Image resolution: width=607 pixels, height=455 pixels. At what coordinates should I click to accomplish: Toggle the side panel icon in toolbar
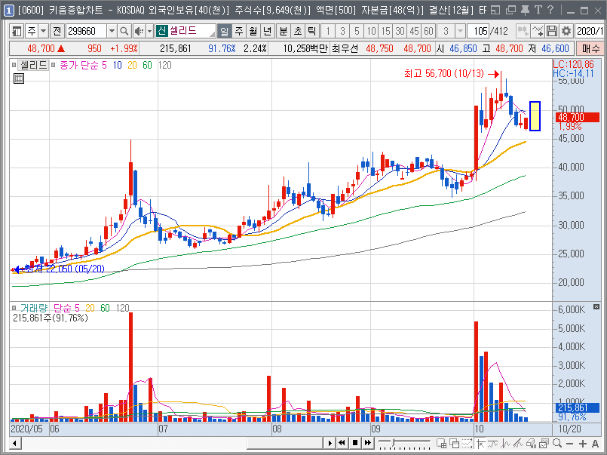17,31
